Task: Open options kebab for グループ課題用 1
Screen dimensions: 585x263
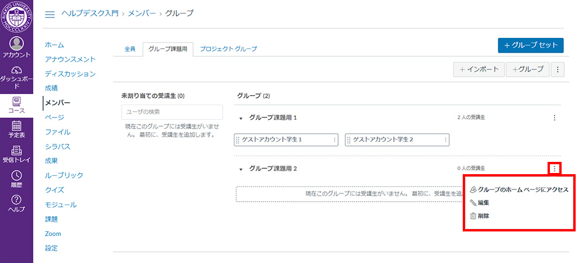Action: (555, 117)
